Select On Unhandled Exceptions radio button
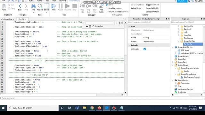 click(x=107, y=12)
